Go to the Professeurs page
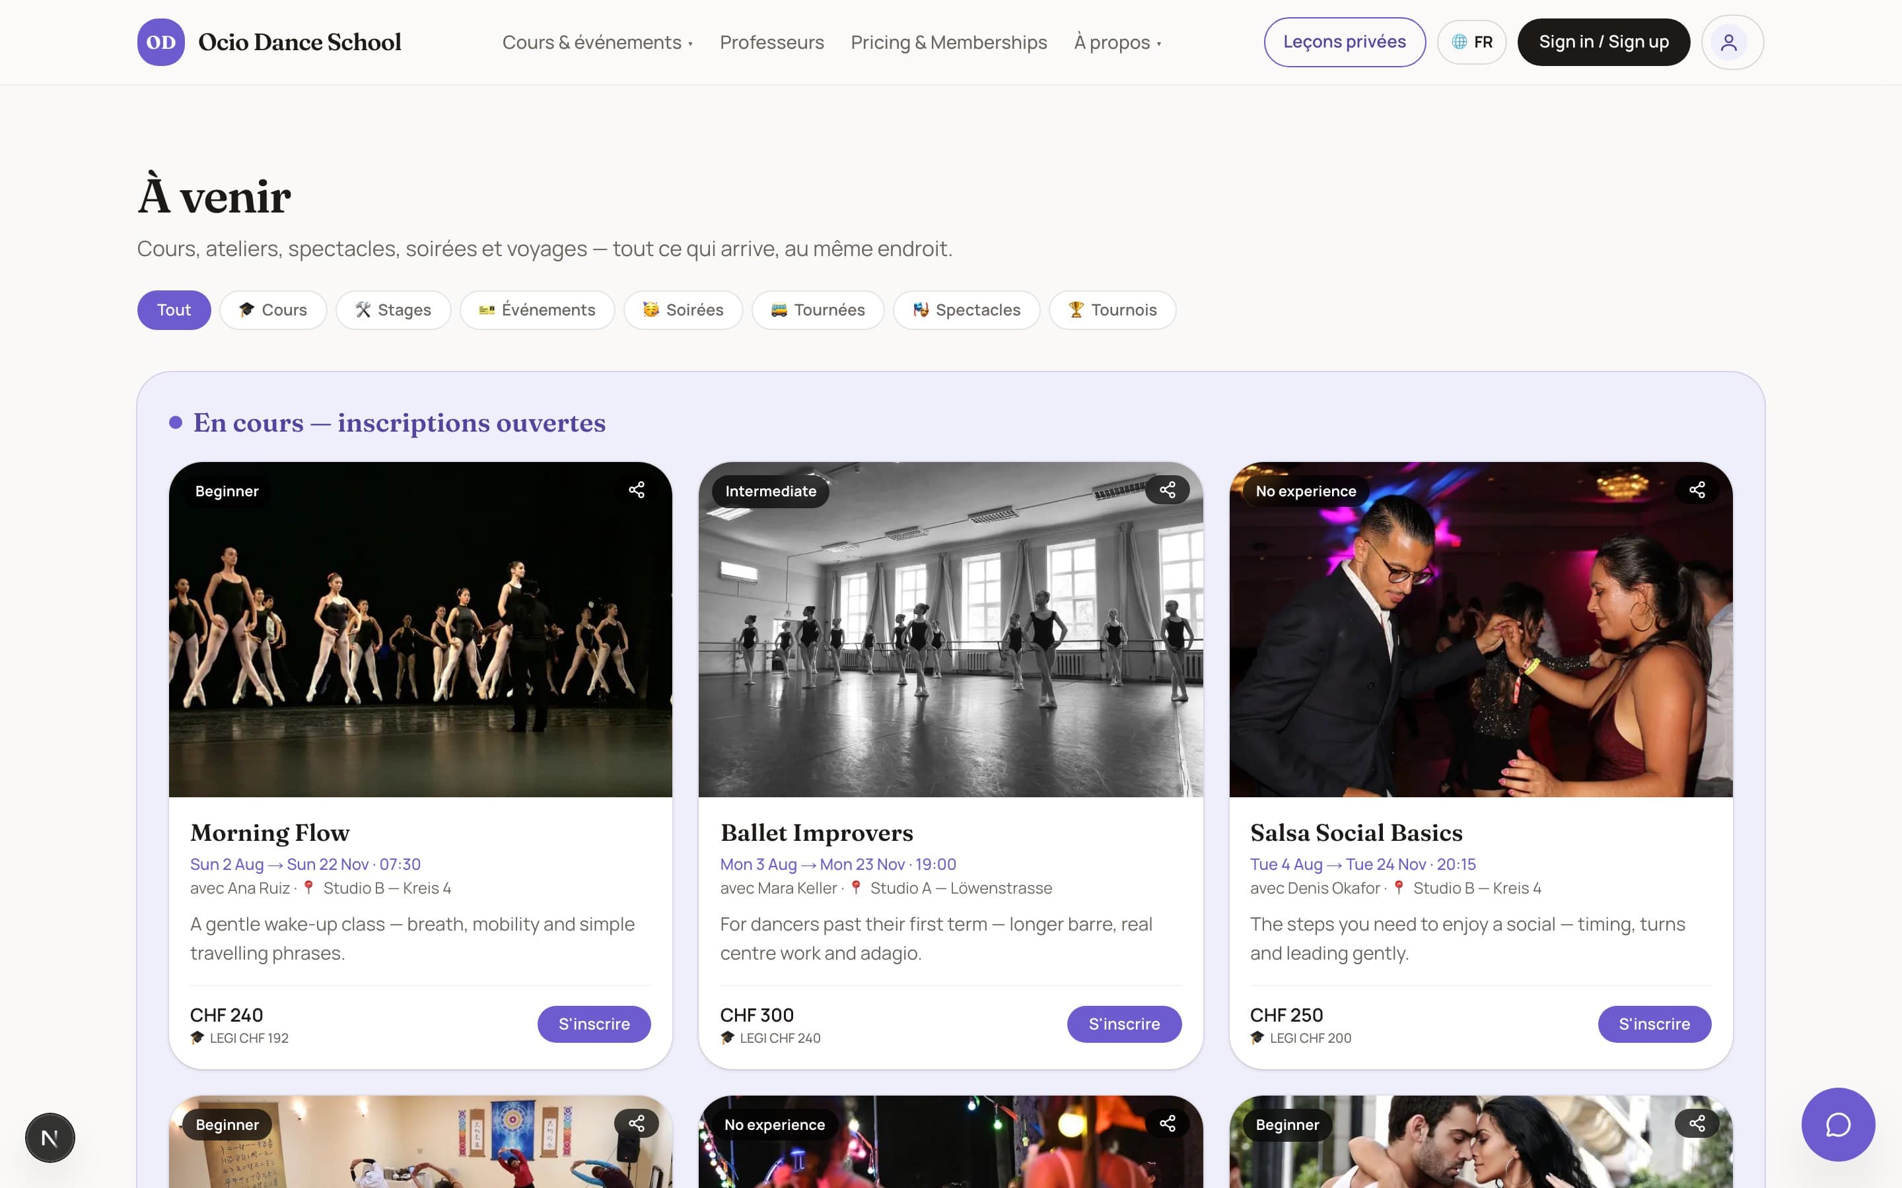This screenshot has width=1902, height=1188. click(772, 42)
